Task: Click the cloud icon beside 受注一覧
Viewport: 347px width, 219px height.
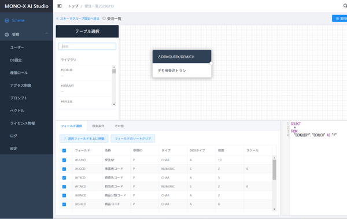Action: (104, 18)
